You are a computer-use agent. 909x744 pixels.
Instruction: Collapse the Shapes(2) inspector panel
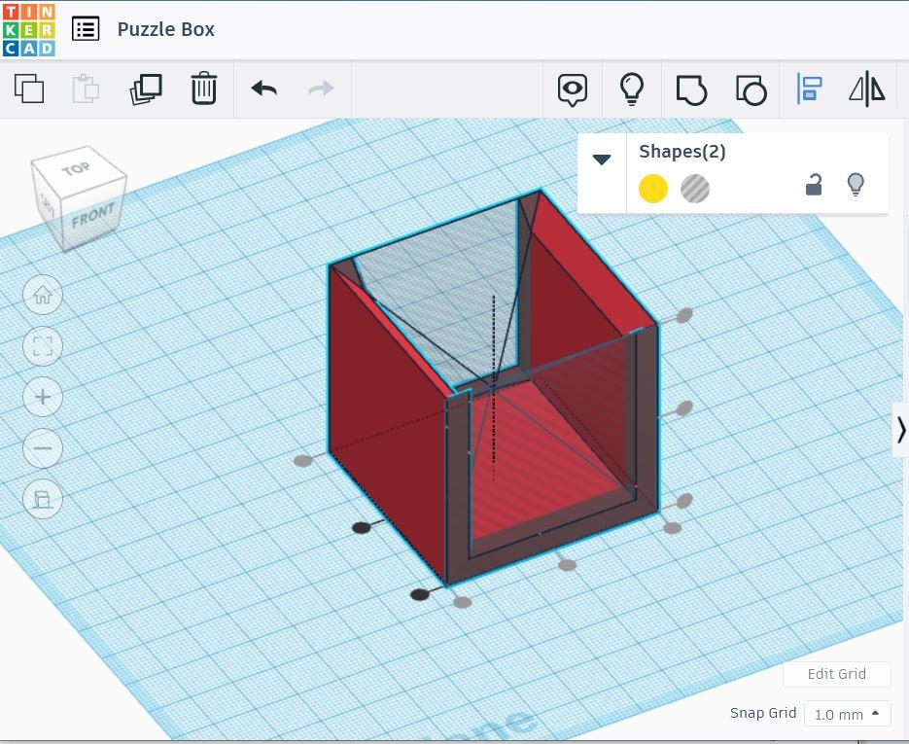[x=602, y=159]
